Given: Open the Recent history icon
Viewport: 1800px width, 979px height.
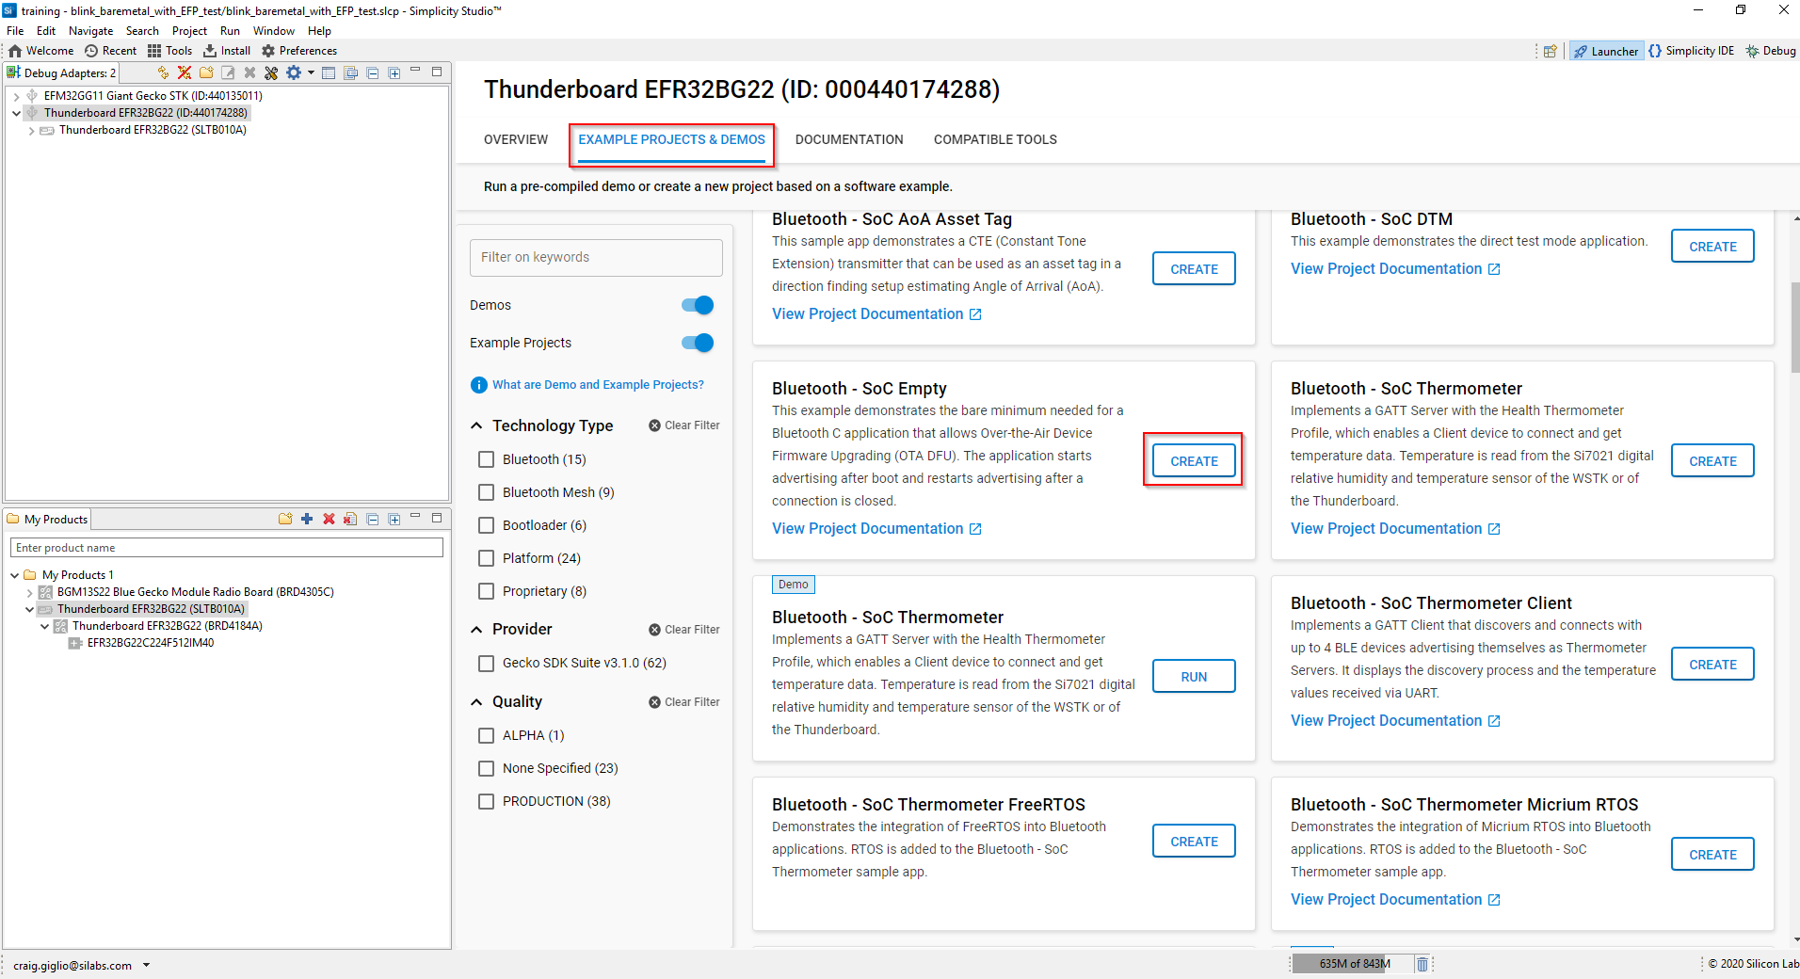Looking at the screenshot, I should [x=91, y=51].
